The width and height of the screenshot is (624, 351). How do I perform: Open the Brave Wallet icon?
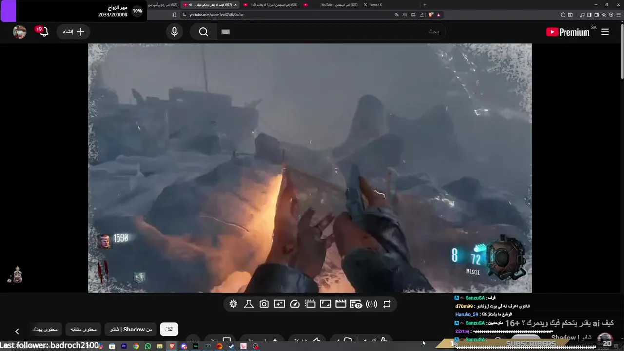[x=596, y=15]
